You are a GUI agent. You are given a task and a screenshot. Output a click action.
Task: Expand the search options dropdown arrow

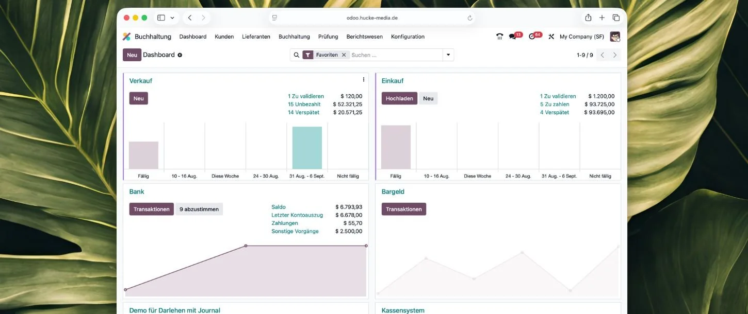[x=448, y=55]
